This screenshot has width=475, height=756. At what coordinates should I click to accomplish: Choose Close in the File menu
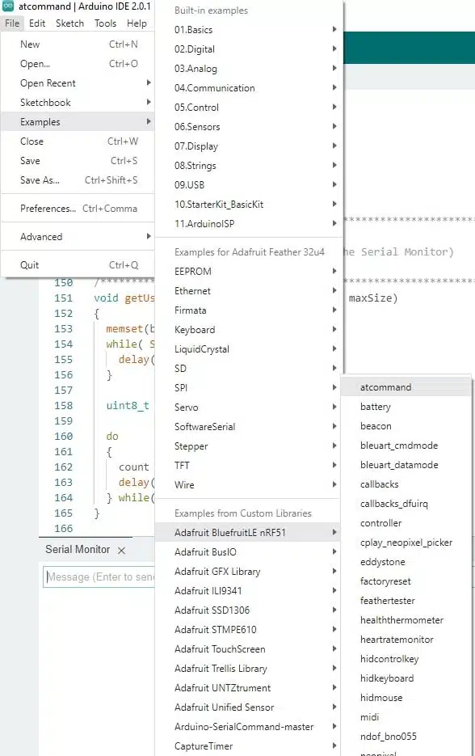(78, 141)
